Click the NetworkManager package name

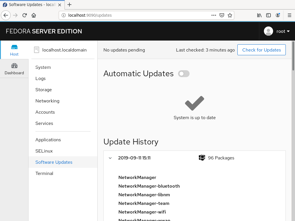[137, 178]
